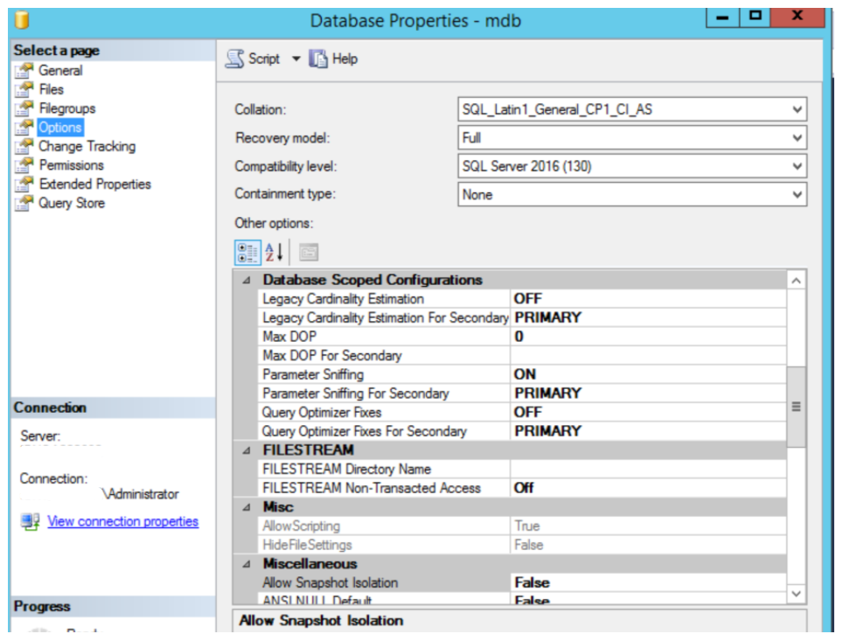Open the Script dropdown arrow
The height and width of the screenshot is (641, 843).
pos(296,59)
